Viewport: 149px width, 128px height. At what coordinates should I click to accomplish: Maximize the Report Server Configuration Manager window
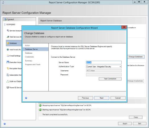139,2
